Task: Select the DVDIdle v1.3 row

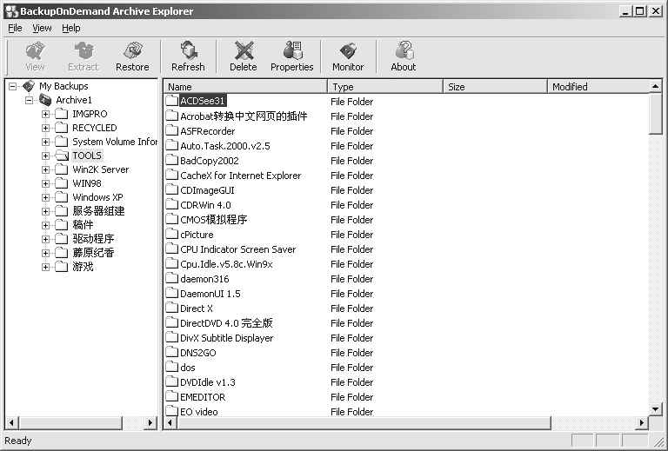Action: click(x=208, y=382)
